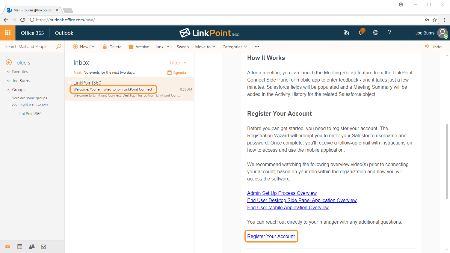The height and width of the screenshot is (253, 450).
Task: Open the Office 365 app launcher grid
Action: tap(8, 33)
